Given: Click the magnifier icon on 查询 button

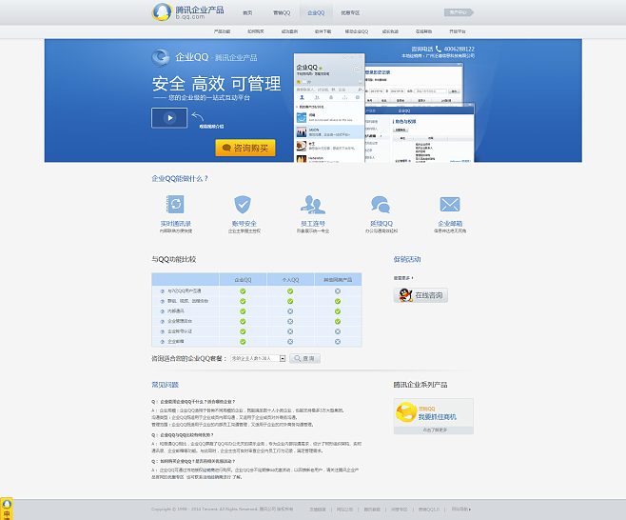Looking at the screenshot, I should (298, 358).
